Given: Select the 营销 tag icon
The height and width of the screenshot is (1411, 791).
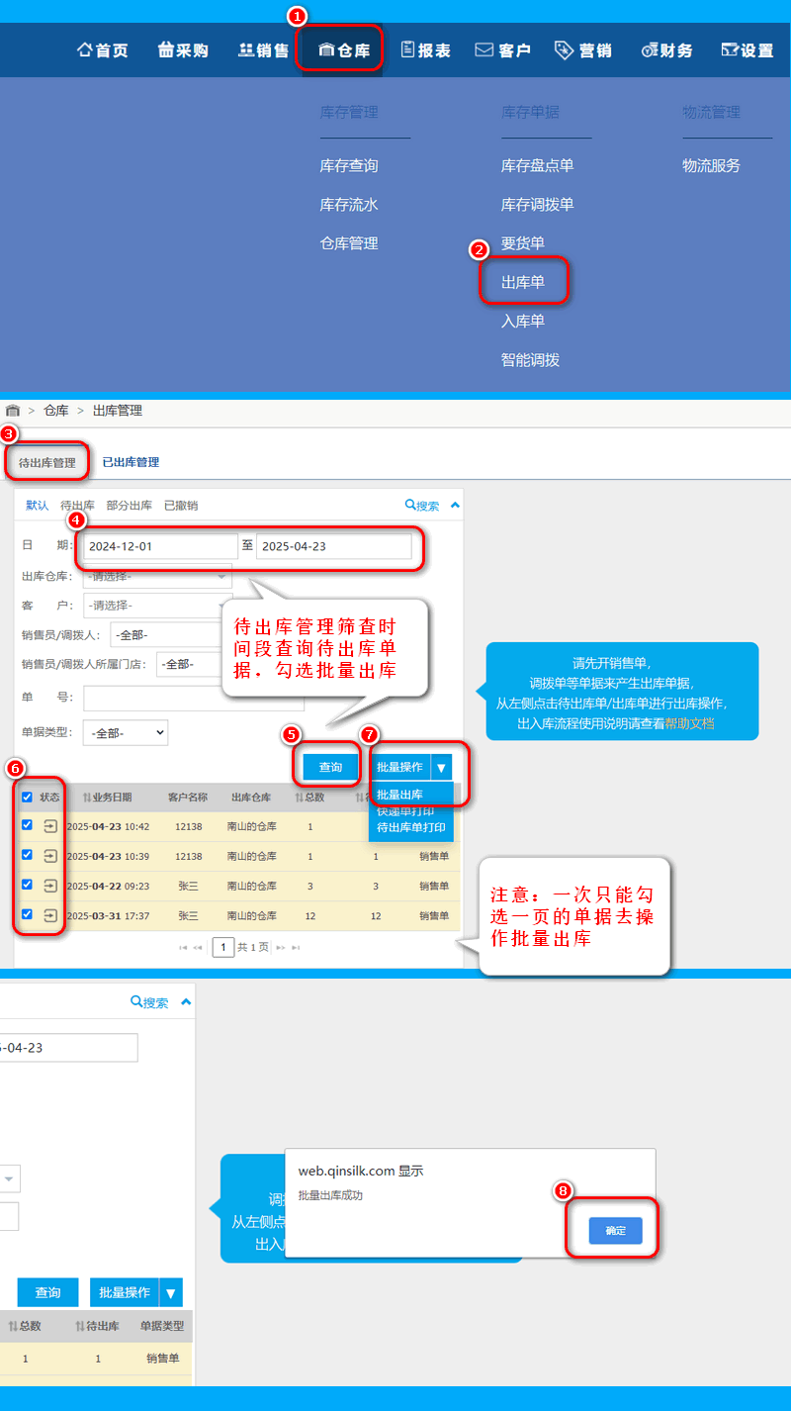Looking at the screenshot, I should tap(565, 50).
